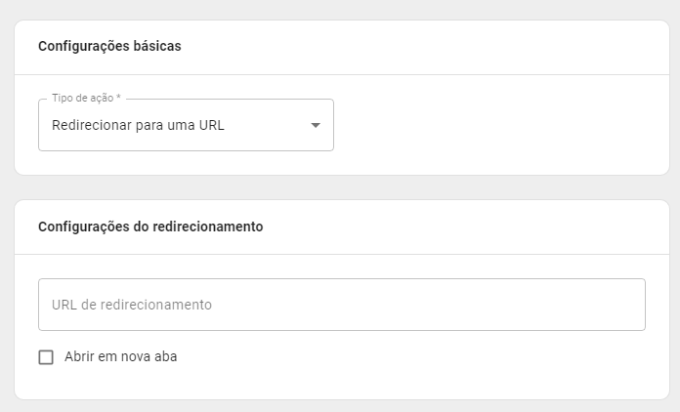The image size is (680, 412).
Task: Click the word "URL" in the select box value
Action: [212, 125]
